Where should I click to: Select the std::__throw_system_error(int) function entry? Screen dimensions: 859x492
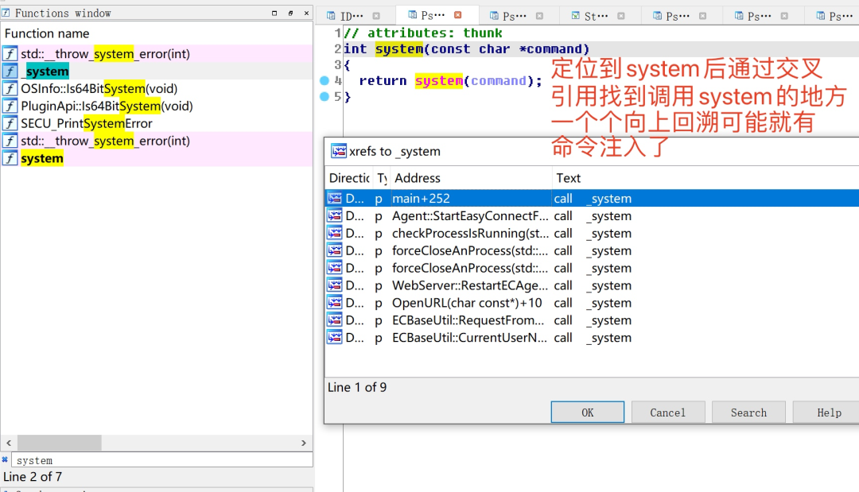pos(95,53)
